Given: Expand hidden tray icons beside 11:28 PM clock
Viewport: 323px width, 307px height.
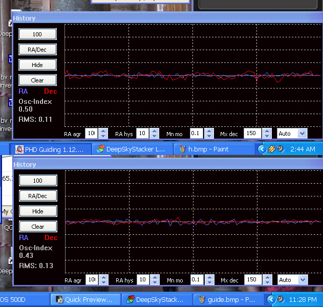Looking at the screenshot, I should (x=271, y=299).
